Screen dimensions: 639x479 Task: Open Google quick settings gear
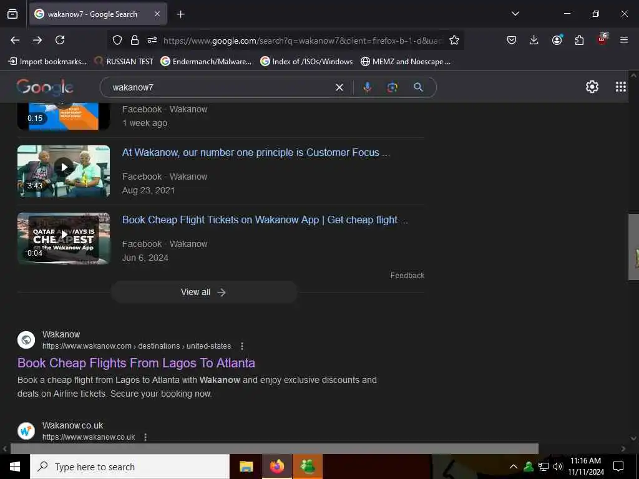coord(592,86)
